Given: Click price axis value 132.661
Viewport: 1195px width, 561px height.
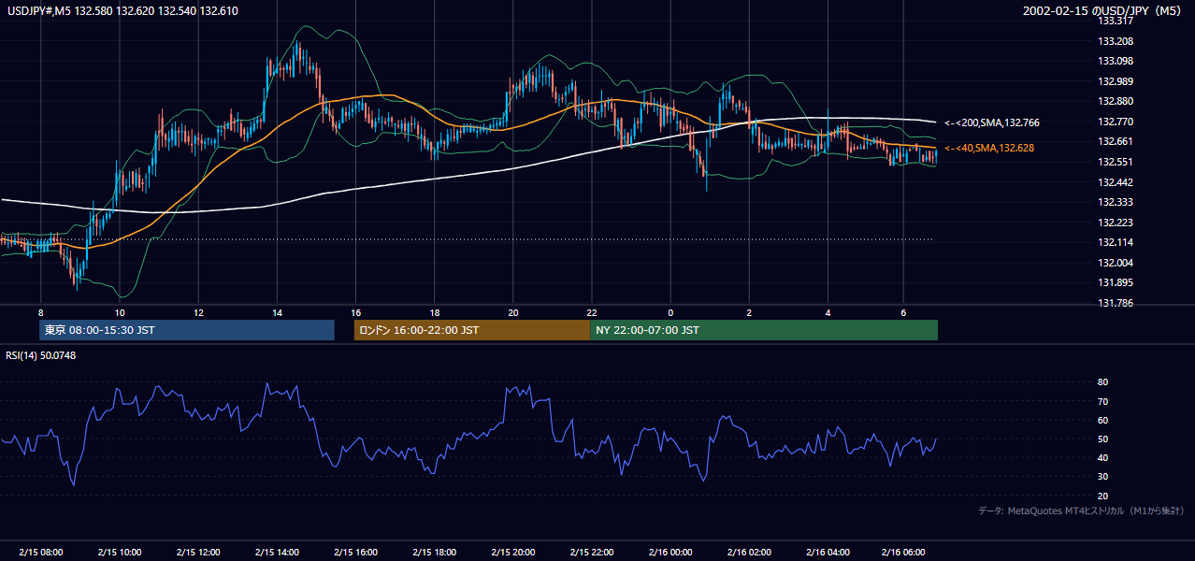Looking at the screenshot, I should point(1116,141).
